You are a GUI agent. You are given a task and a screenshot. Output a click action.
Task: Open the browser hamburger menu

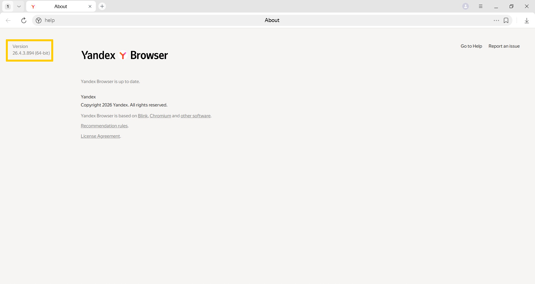481,6
